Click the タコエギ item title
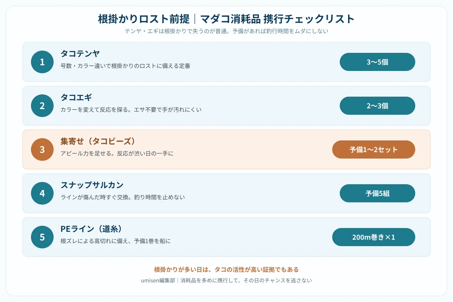This screenshot has height=302, width=453. [x=76, y=98]
